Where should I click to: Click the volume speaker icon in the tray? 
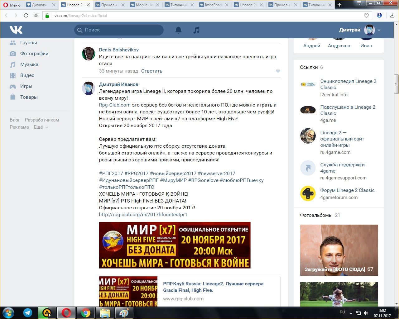[366, 313]
